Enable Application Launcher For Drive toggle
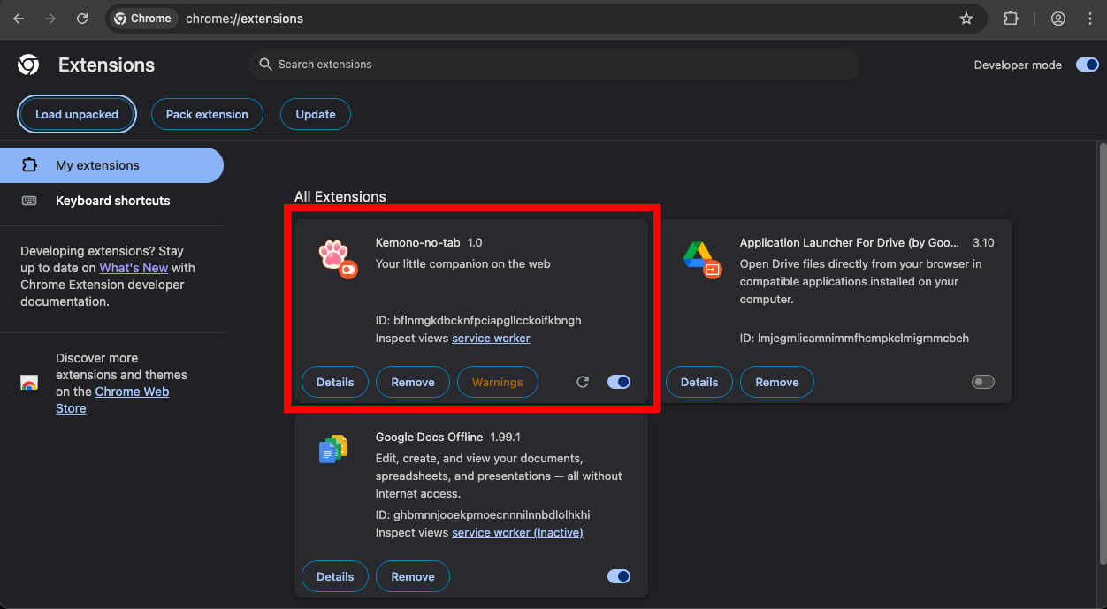 click(x=982, y=382)
